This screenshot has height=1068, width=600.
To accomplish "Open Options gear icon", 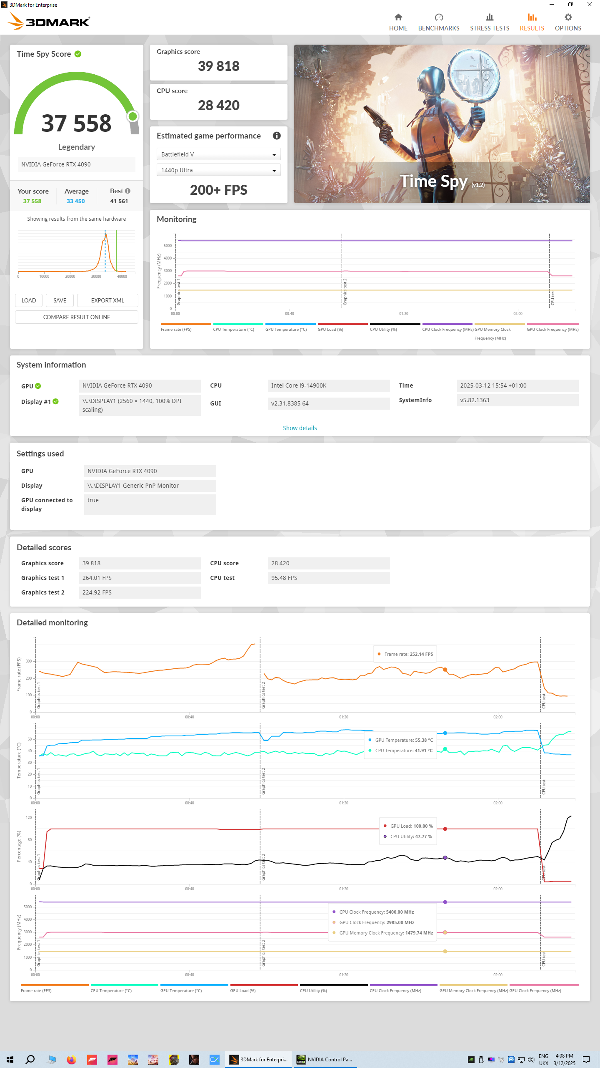I will (568, 17).
